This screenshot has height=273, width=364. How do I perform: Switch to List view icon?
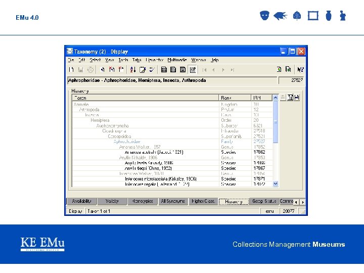(x=164, y=70)
